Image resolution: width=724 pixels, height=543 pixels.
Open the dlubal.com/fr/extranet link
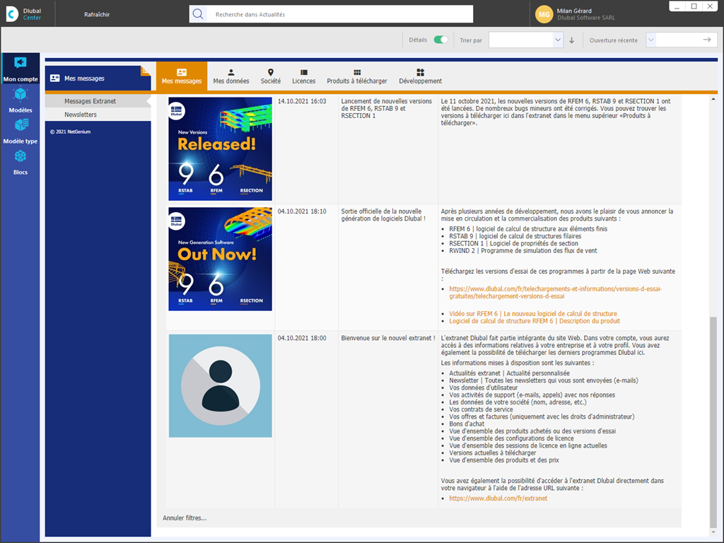498,498
